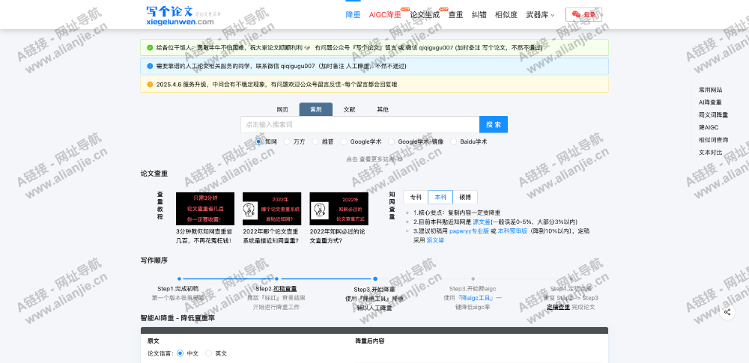The width and height of the screenshot is (749, 363).
Task: Click the blue 搜索 button
Action: tap(494, 125)
